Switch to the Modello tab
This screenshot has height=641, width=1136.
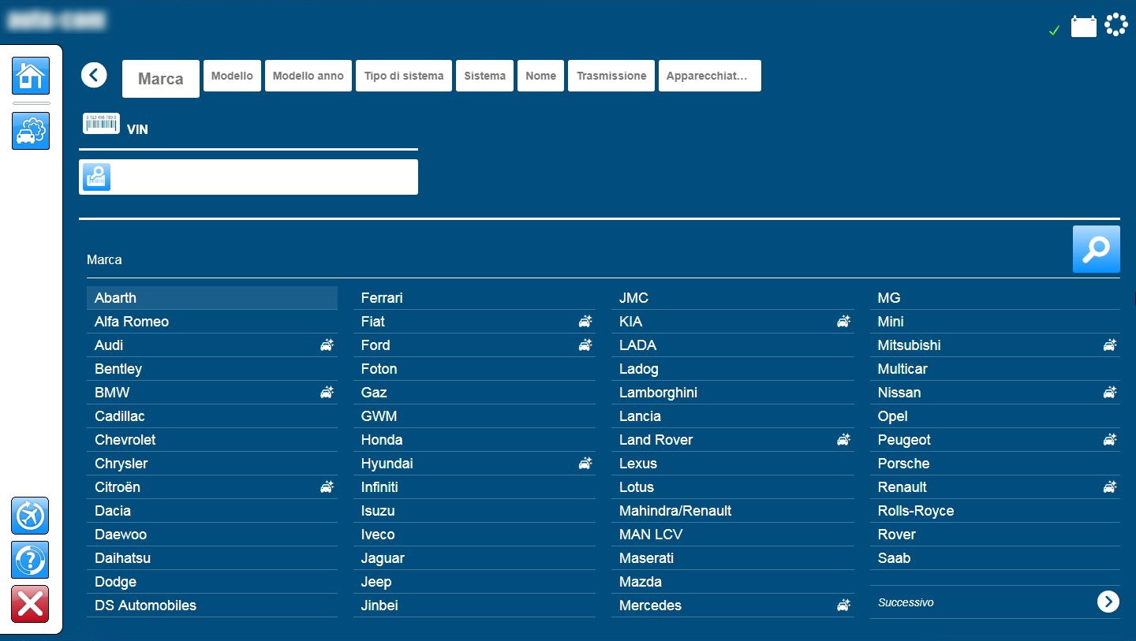pyautogui.click(x=232, y=76)
